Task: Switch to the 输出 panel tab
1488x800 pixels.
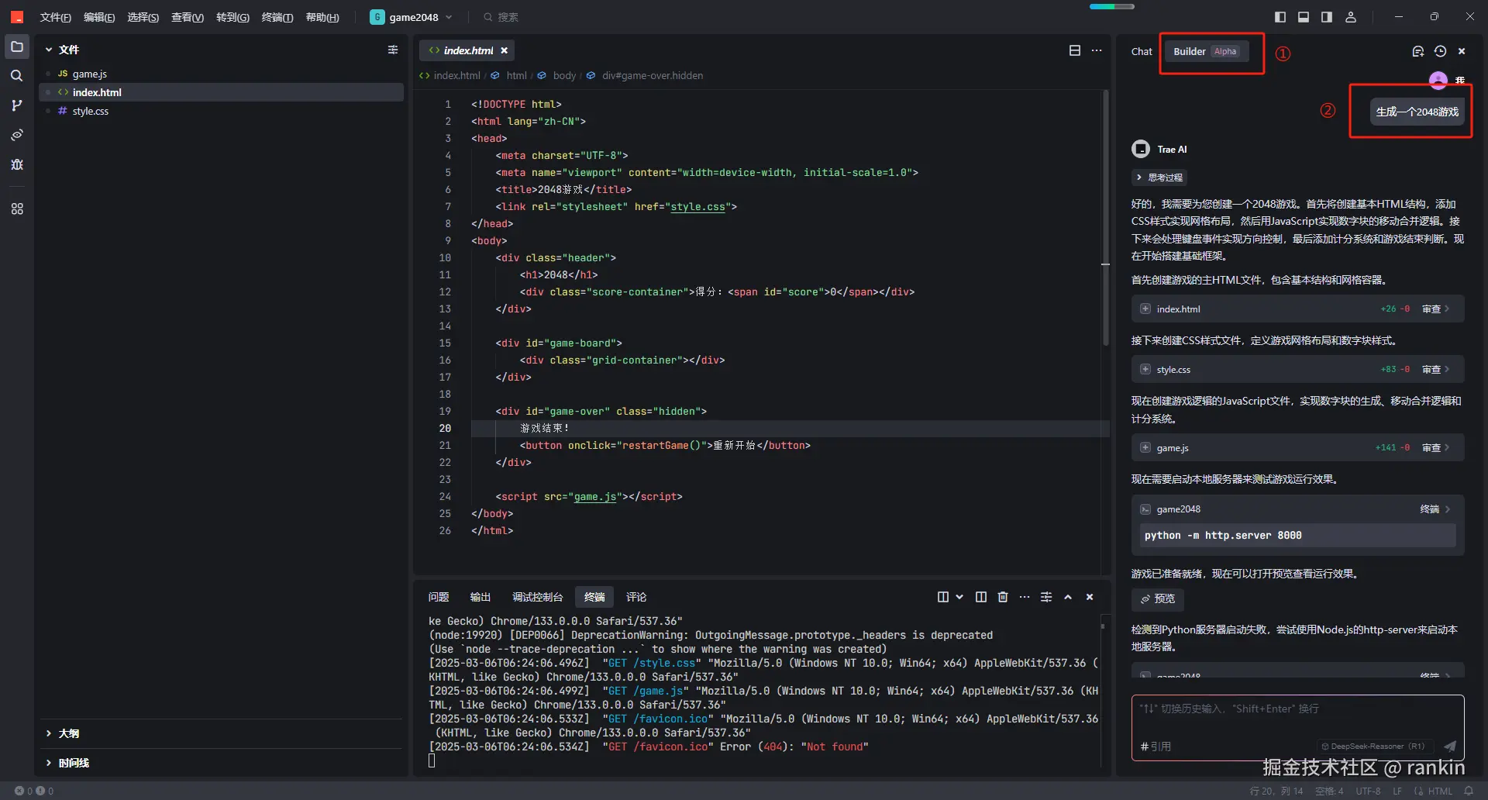Action: 480,597
